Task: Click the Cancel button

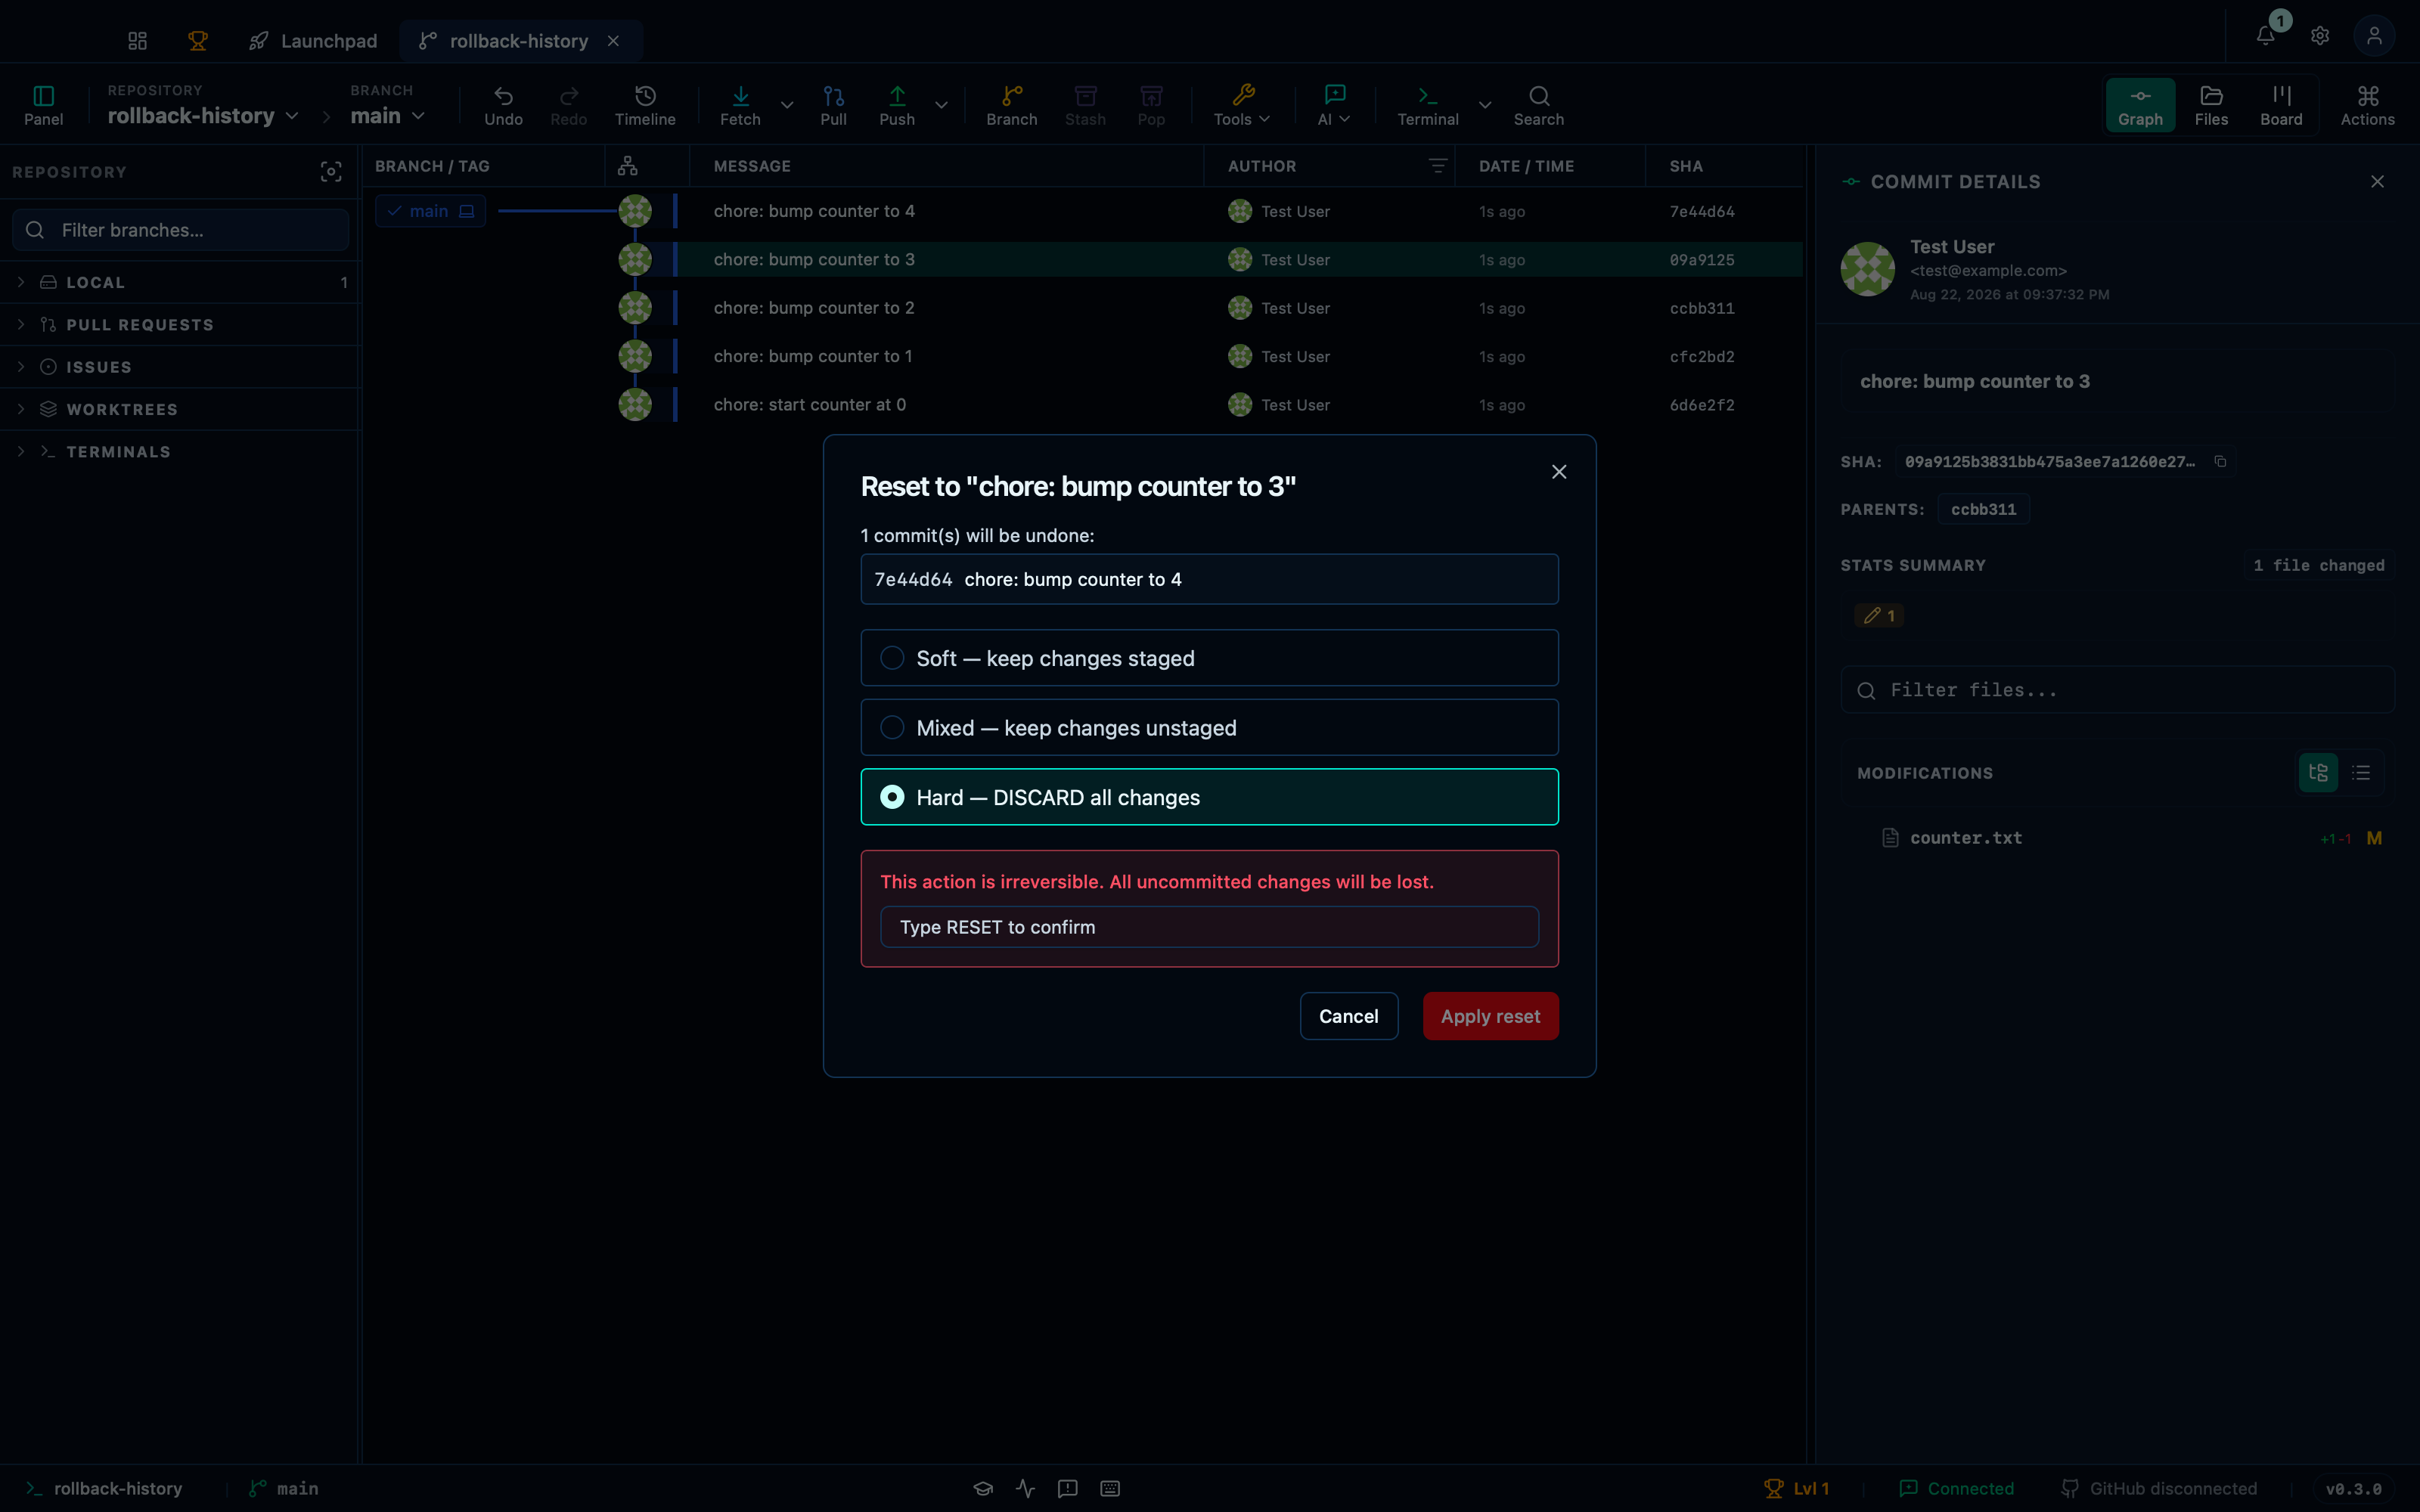Action: (1348, 1016)
